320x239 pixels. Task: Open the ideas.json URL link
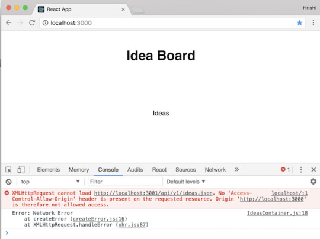point(153,193)
